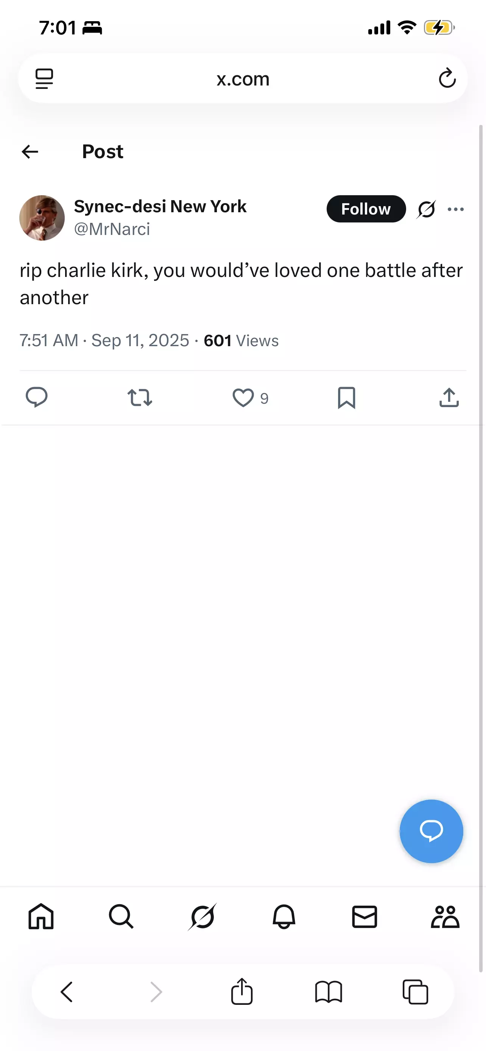486x1051 pixels.
Task: Tap the blue floating reply button
Action: tap(431, 831)
